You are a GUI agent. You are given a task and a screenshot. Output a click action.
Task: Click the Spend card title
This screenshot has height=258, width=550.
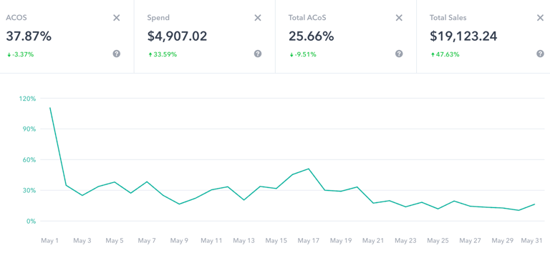[158, 18]
